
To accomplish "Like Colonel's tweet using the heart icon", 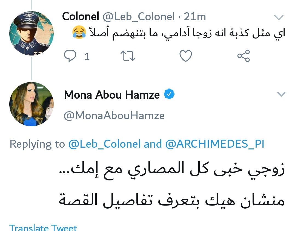I will tap(185, 56).
